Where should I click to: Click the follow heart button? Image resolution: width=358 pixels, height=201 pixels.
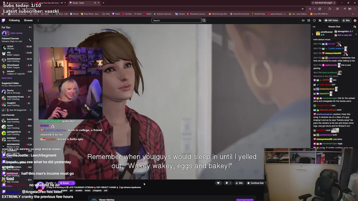[218, 183]
